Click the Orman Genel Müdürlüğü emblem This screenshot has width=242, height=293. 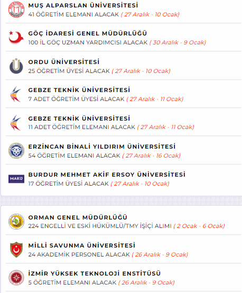(x=16, y=222)
